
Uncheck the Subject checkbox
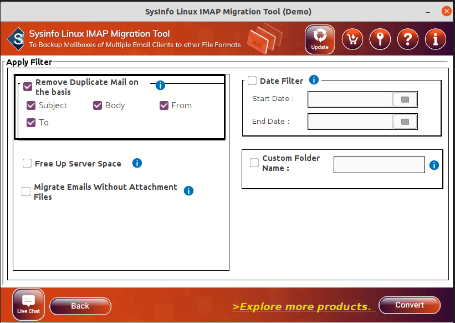point(31,105)
